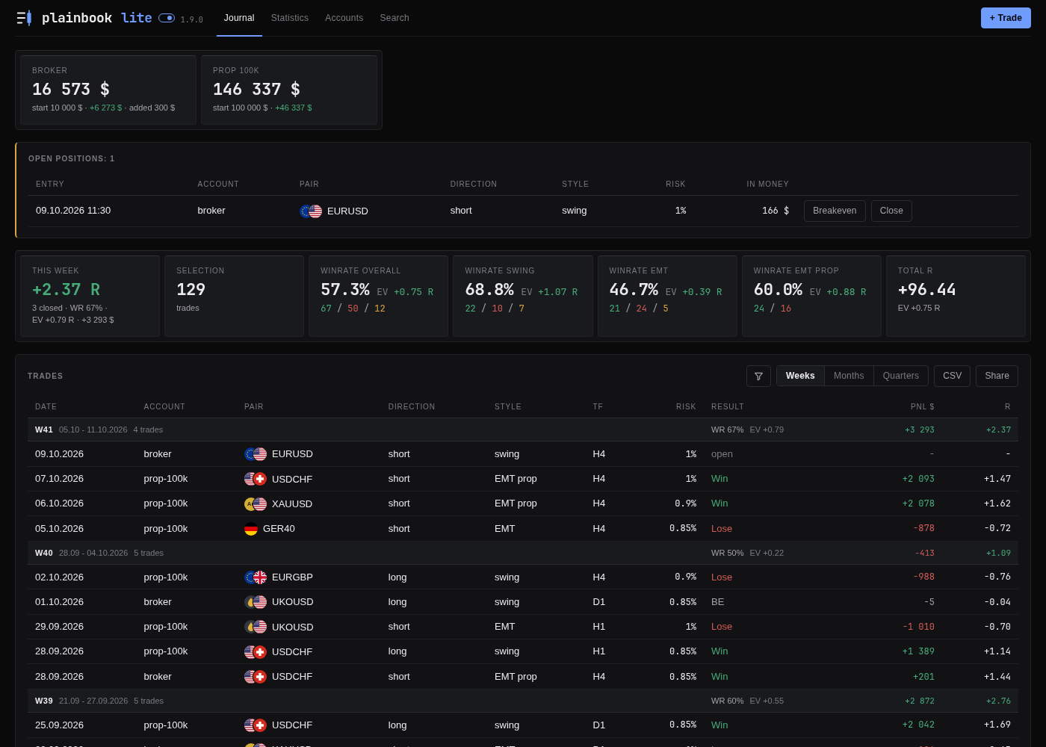Click the 05.10.2026 trade date
Screen dimensions: 1046x747
[59, 529]
